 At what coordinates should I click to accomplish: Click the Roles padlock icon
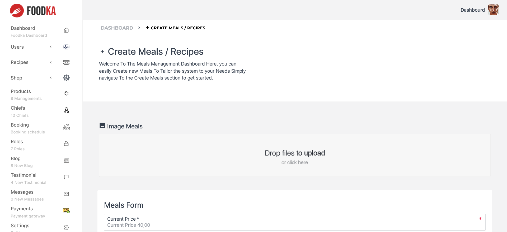coord(66,143)
